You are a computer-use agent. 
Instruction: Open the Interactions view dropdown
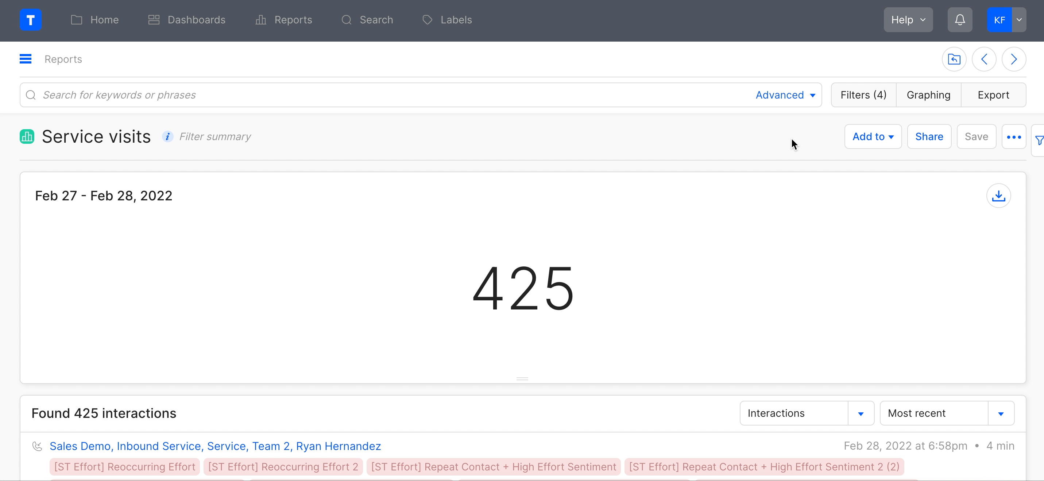(861, 413)
